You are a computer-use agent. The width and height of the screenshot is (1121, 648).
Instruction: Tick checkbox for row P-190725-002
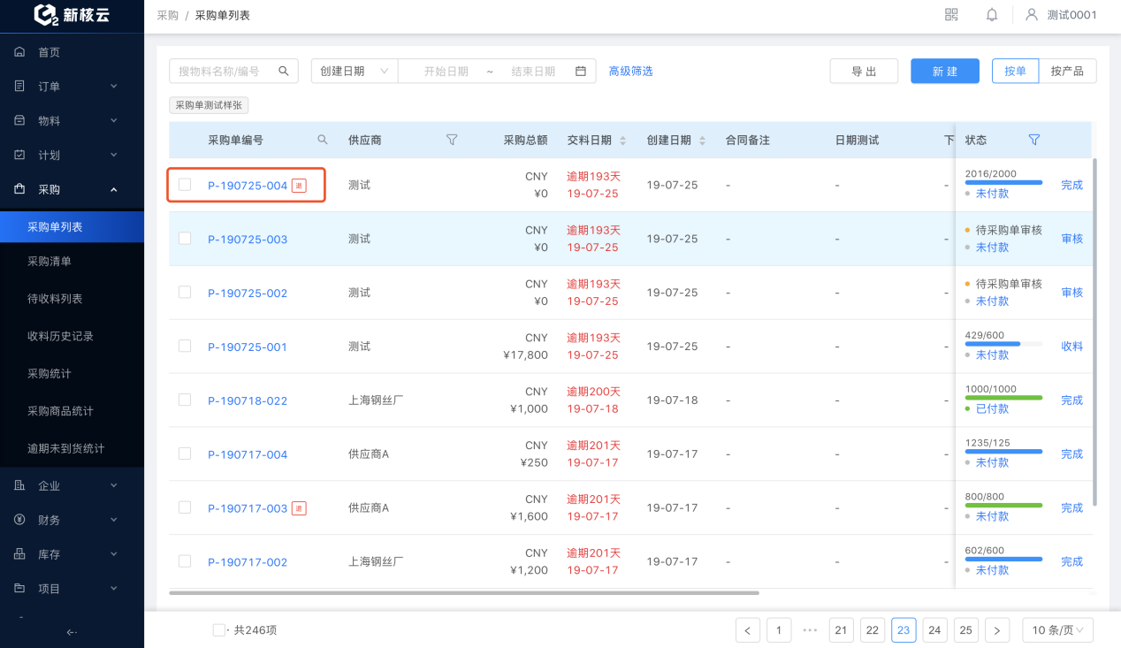click(185, 293)
